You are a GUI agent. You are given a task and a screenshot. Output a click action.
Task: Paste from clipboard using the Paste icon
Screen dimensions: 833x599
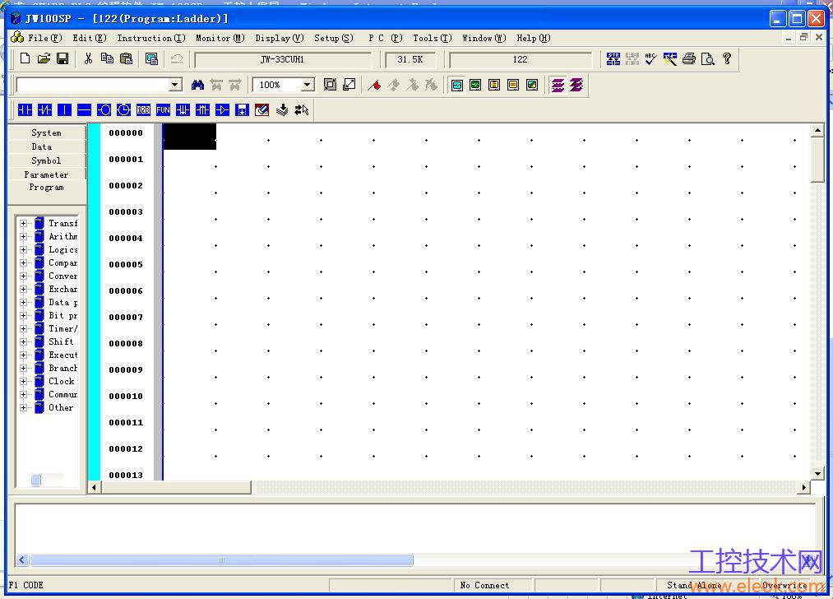point(126,58)
